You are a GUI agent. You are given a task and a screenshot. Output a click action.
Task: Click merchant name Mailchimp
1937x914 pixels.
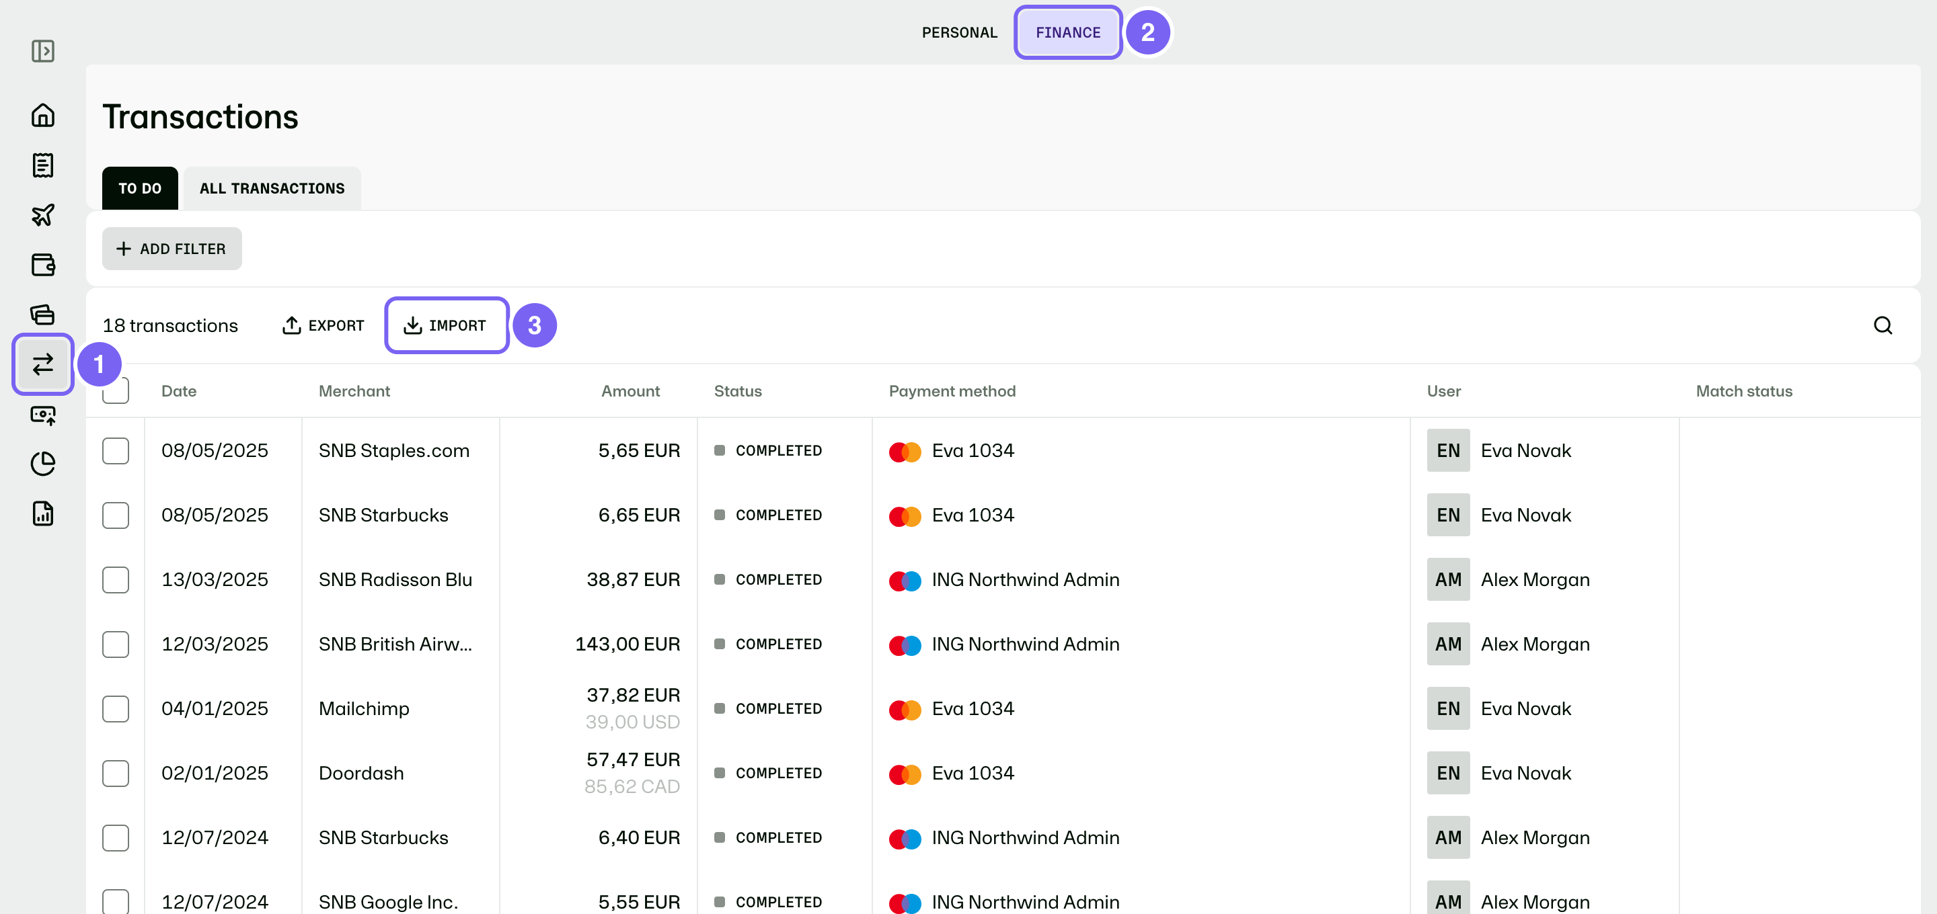pyautogui.click(x=364, y=709)
